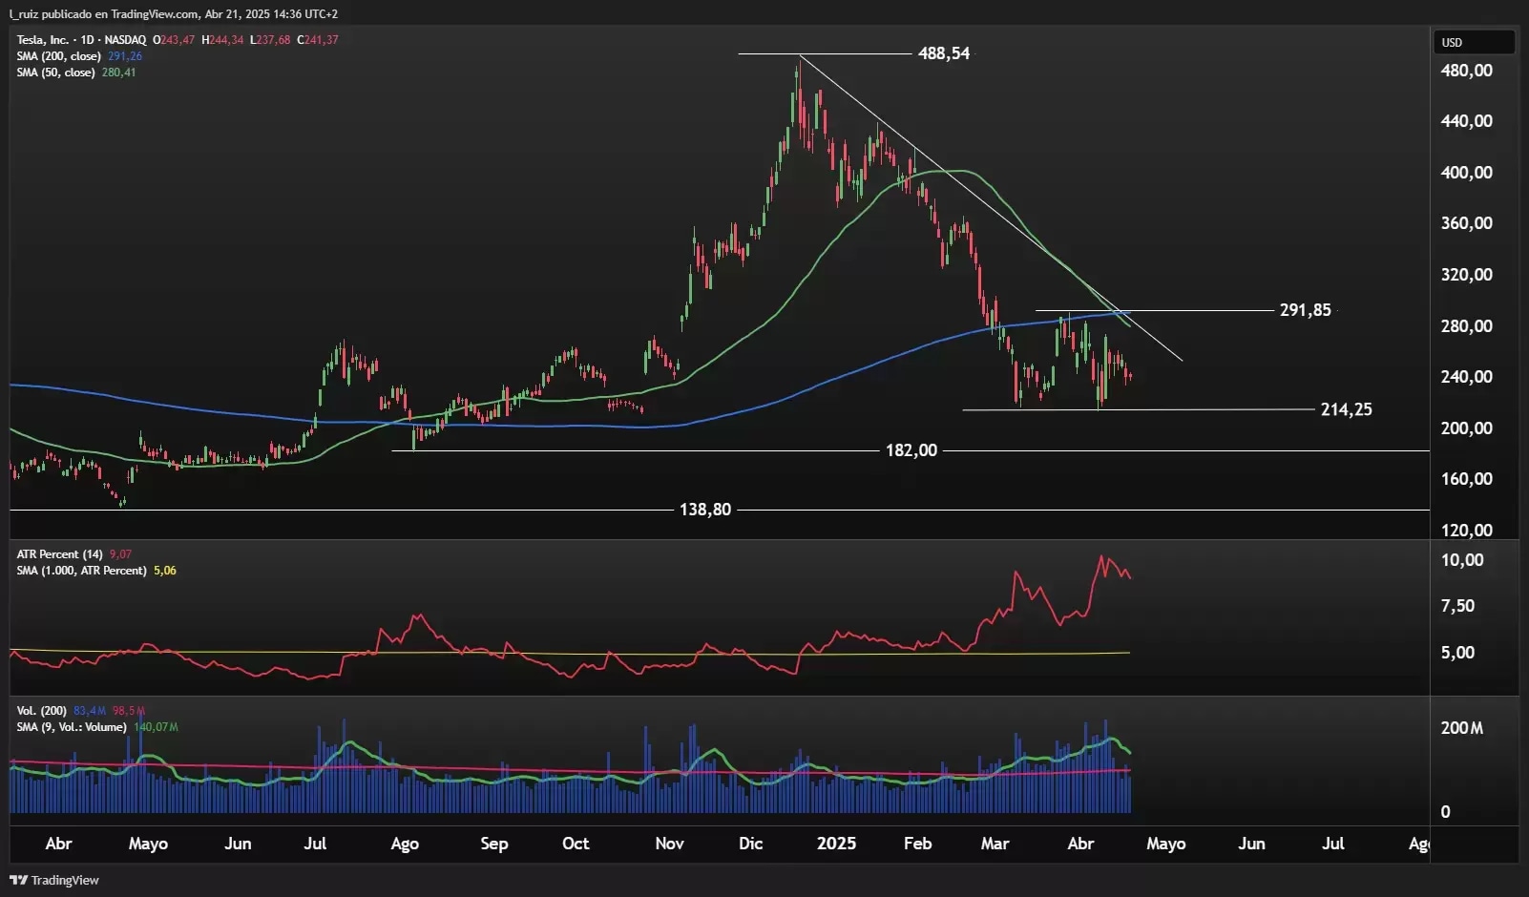The height and width of the screenshot is (897, 1529).
Task: Click the 320,00 price axis value
Action: 1467,275
